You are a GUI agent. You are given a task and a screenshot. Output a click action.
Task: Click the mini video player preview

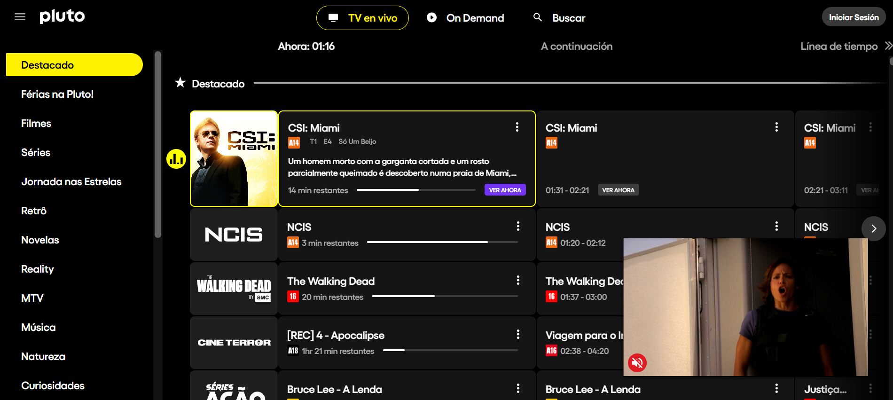pyautogui.click(x=745, y=307)
